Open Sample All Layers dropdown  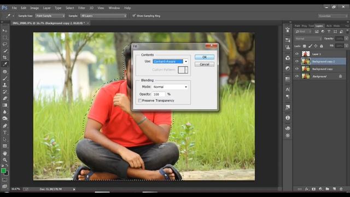pos(103,16)
